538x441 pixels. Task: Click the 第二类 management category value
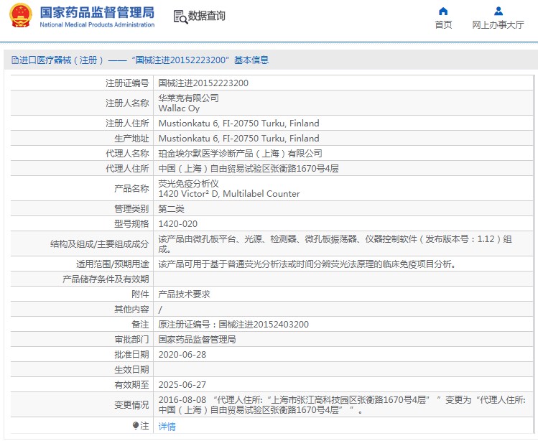pos(171,209)
